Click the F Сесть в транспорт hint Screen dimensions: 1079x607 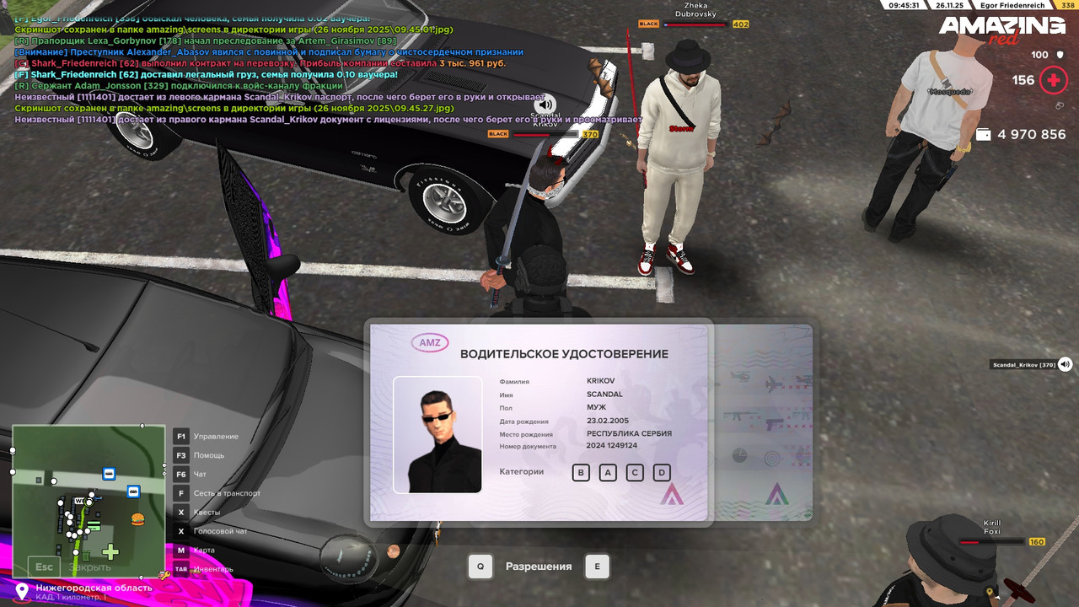(217, 493)
